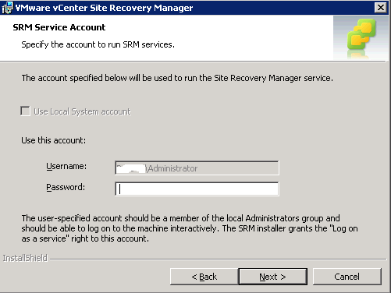Proceed with the Next button
The height and width of the screenshot is (293, 391).
click(x=273, y=277)
